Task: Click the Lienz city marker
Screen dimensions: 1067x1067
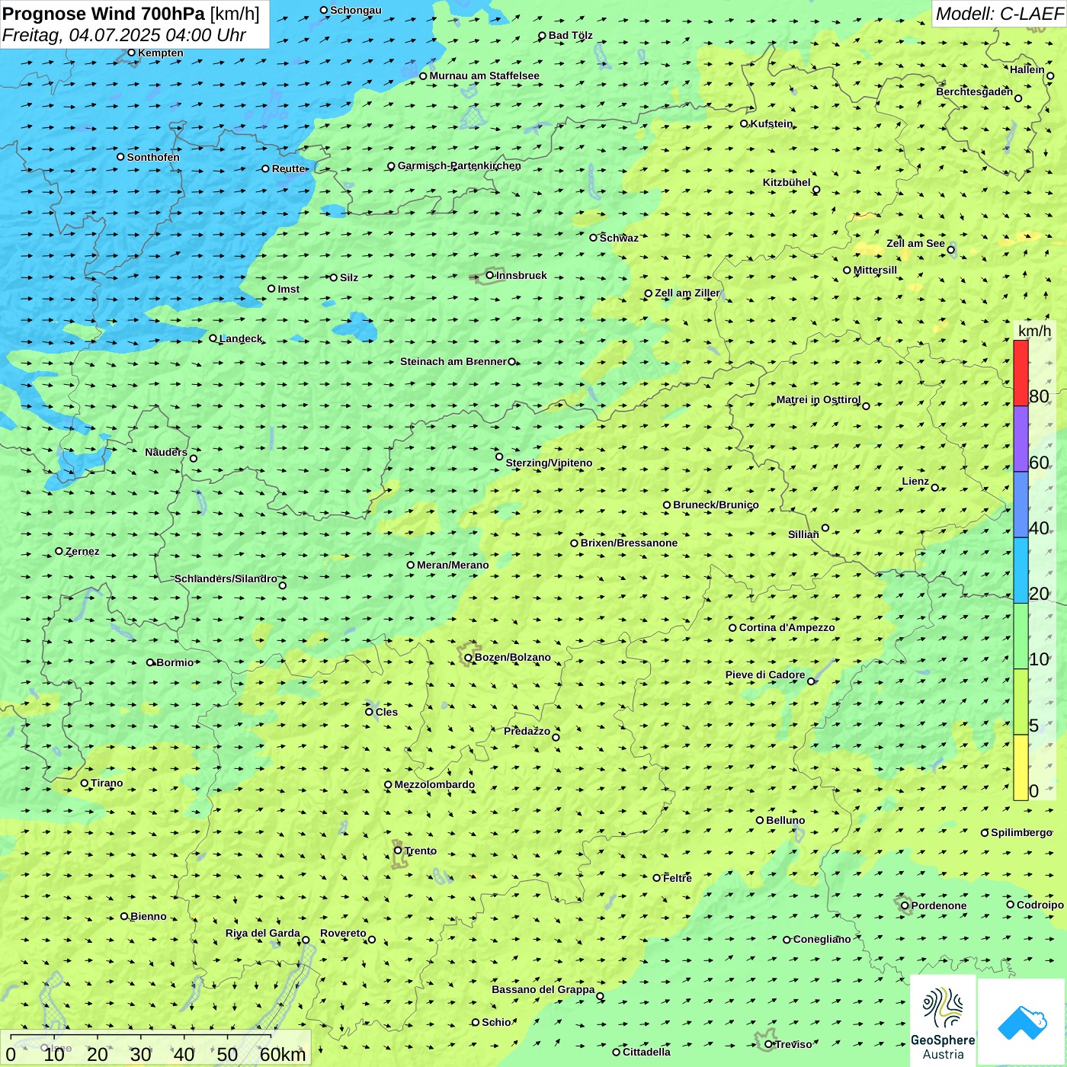Action: [935, 488]
